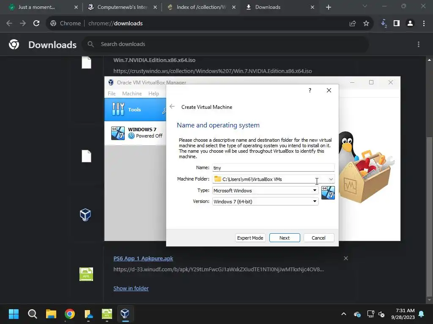This screenshot has width=433, height=324.
Task: Open Chrome from the taskbar
Action: coord(70,314)
